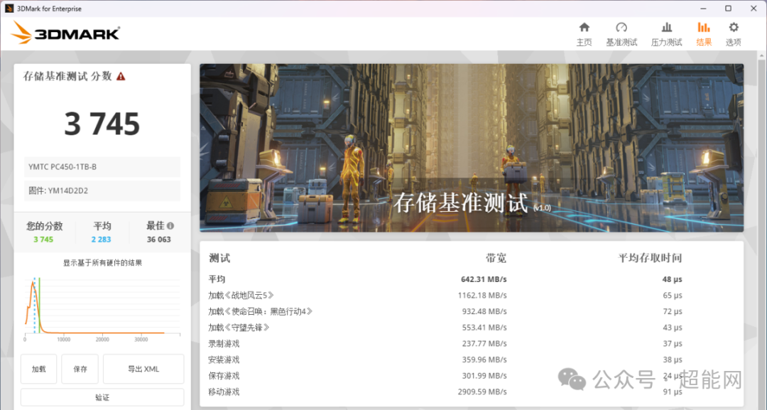Open the 选项 settings gear icon
The image size is (767, 410).
[733, 28]
